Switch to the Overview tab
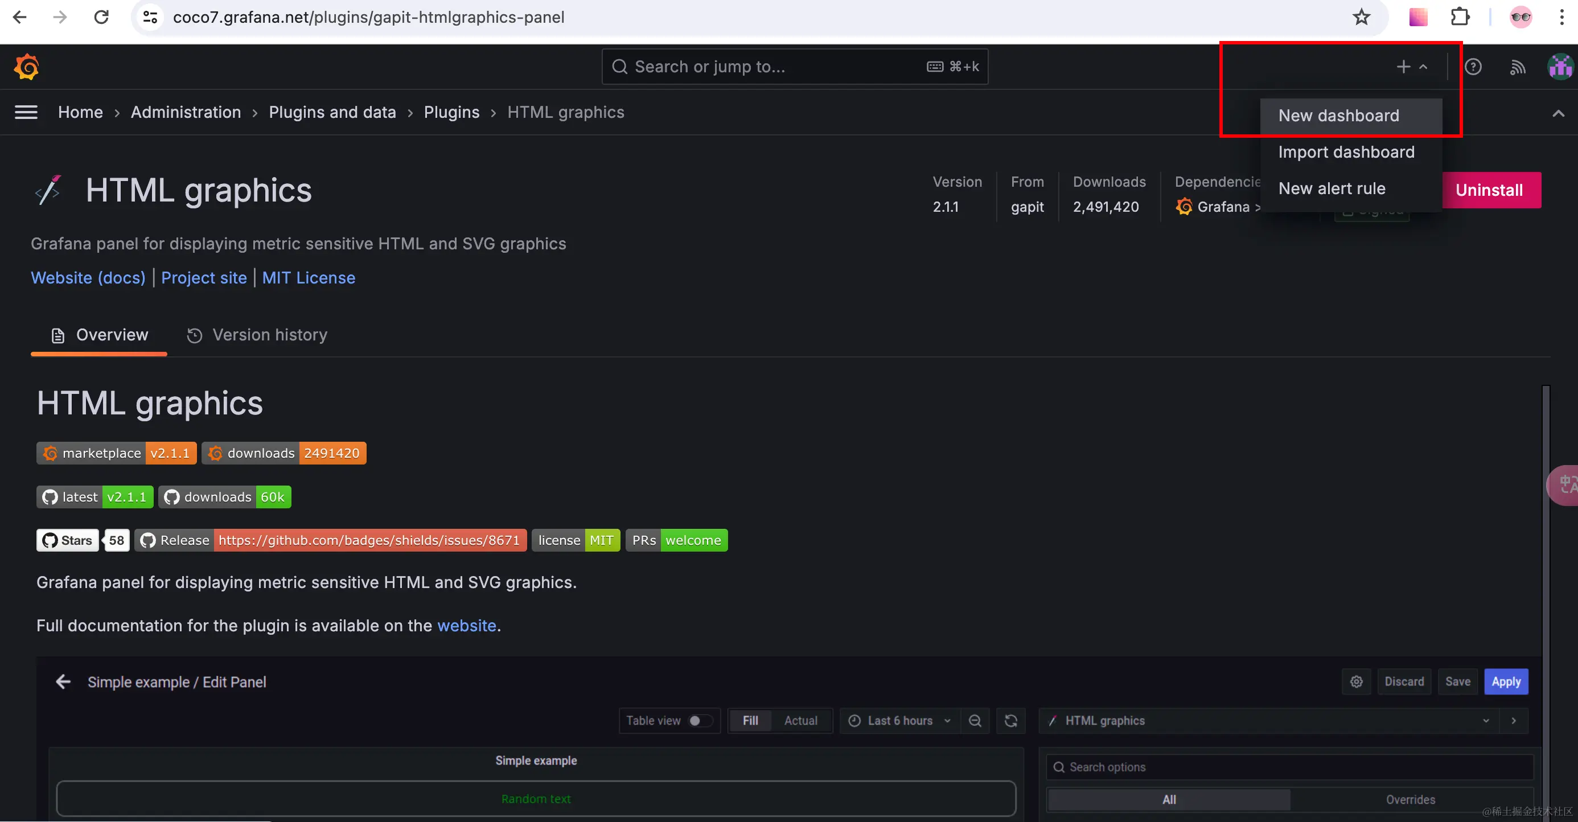The width and height of the screenshot is (1578, 822). pyautogui.click(x=99, y=335)
